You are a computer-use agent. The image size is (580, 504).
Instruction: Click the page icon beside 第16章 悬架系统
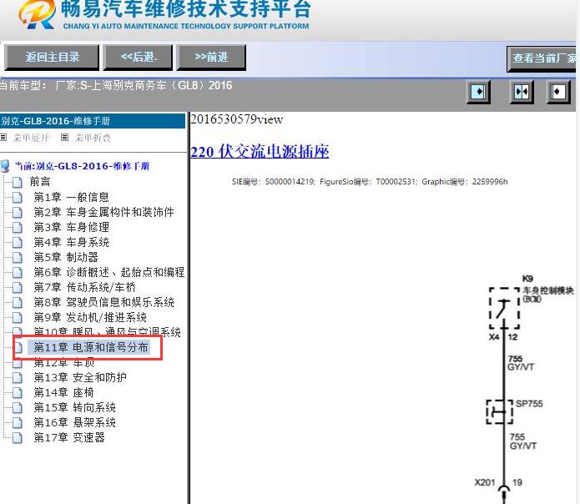[18, 423]
